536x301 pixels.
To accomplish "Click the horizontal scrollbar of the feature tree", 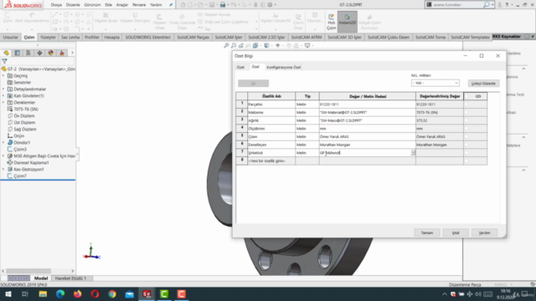I will click(28, 271).
